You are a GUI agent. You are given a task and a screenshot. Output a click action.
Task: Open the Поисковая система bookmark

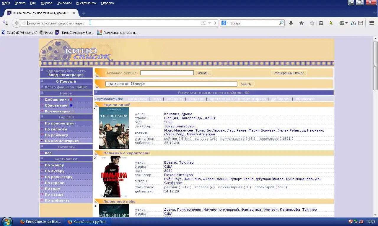(x=118, y=33)
